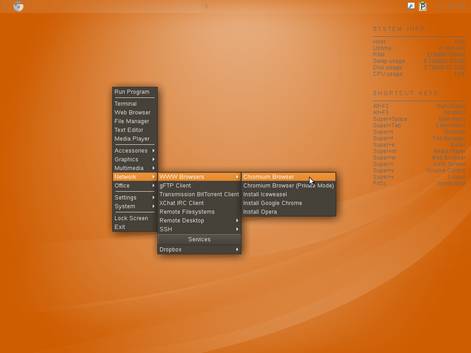
Task: Switch to workspace 2 in the top panel
Action: (206, 6)
